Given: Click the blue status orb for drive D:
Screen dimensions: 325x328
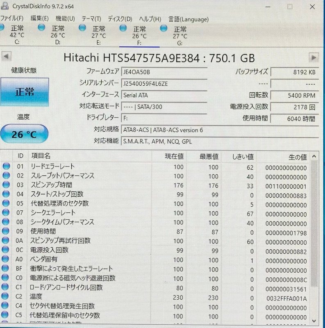Looking at the screenshot, I should [42, 27].
